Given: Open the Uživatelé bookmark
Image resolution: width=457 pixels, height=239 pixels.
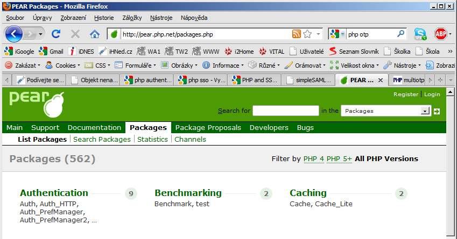Looking at the screenshot, I should tap(307, 52).
